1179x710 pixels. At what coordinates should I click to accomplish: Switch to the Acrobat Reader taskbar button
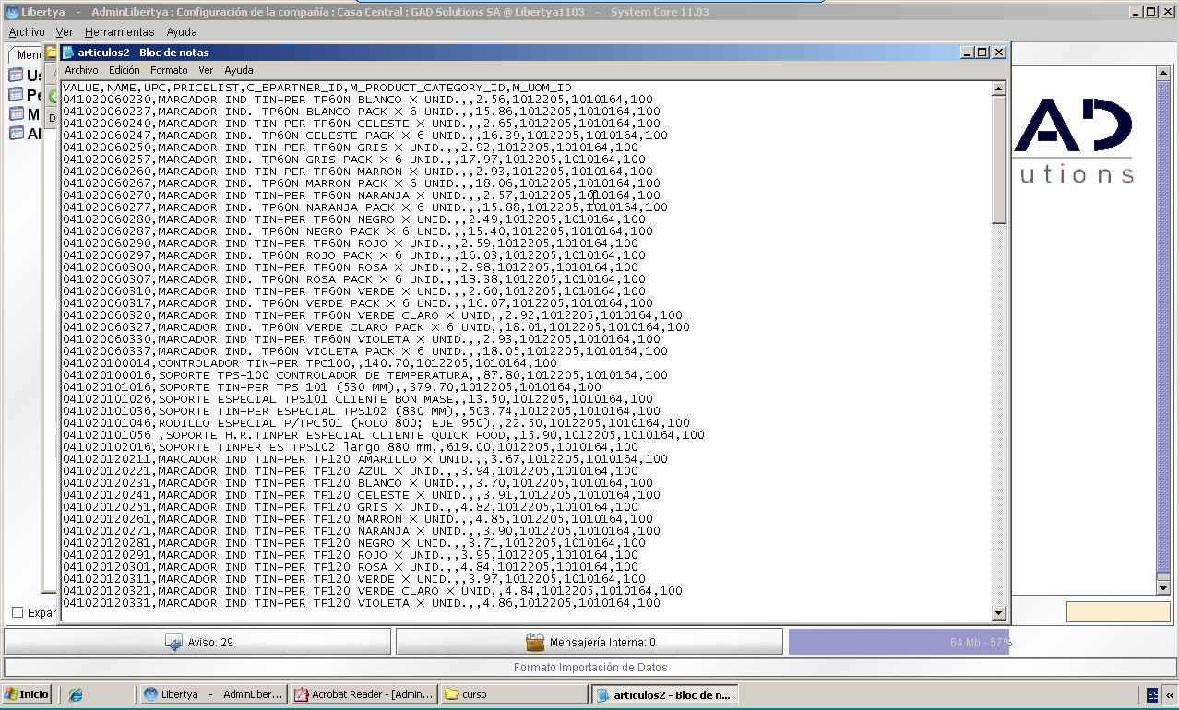click(x=363, y=694)
